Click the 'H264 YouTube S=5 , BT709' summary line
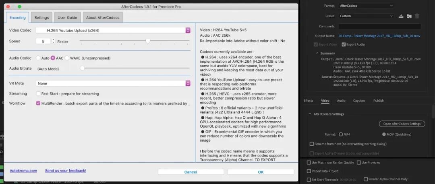The image size is (435, 184). (351, 67)
